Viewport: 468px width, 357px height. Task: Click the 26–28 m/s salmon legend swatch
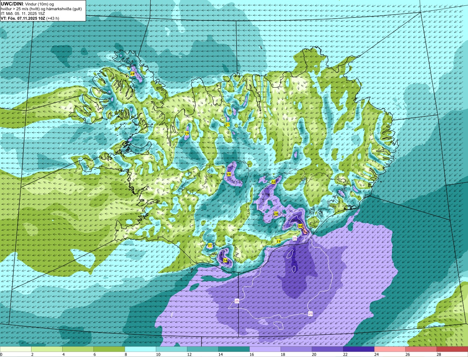pyautogui.click(x=421, y=349)
